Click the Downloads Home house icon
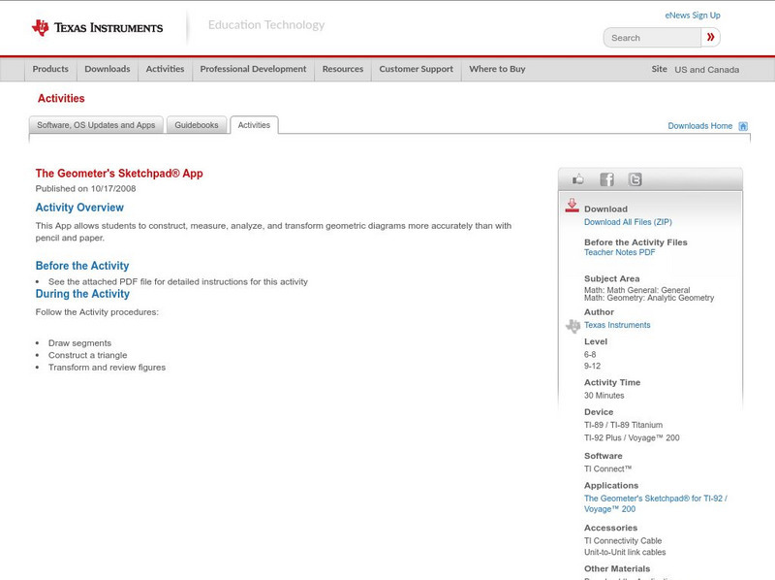775x580 pixels. pyautogui.click(x=743, y=126)
